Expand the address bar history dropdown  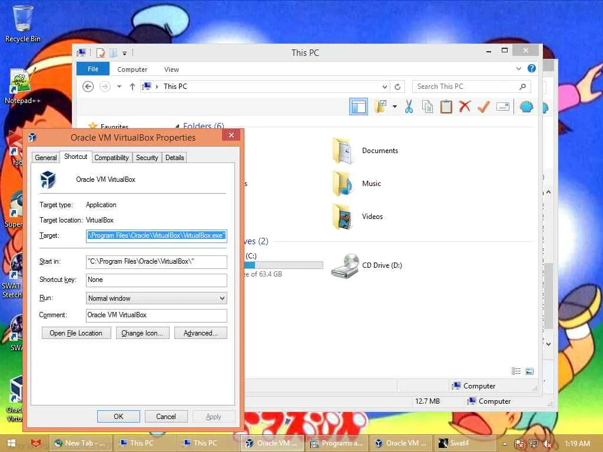point(385,87)
